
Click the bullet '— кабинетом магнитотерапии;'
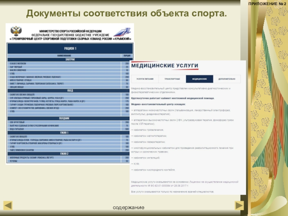click(149, 136)
